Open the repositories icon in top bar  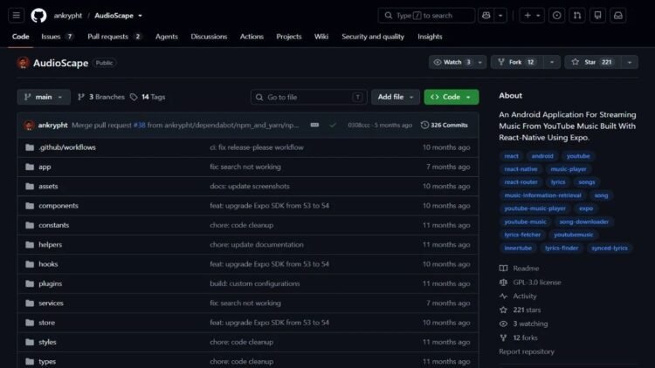597,16
